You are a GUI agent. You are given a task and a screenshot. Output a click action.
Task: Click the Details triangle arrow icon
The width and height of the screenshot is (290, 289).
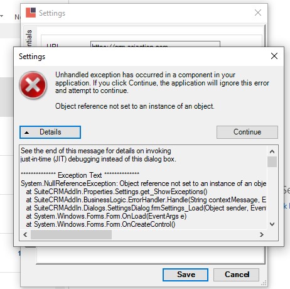click(x=26, y=133)
